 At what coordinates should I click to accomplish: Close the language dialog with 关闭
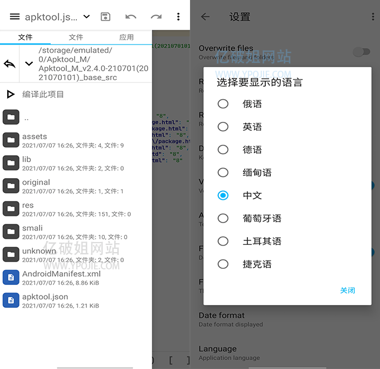pos(348,291)
